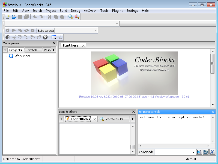Click the Clear console X icon
218x164 pixels.
[x=212, y=152]
